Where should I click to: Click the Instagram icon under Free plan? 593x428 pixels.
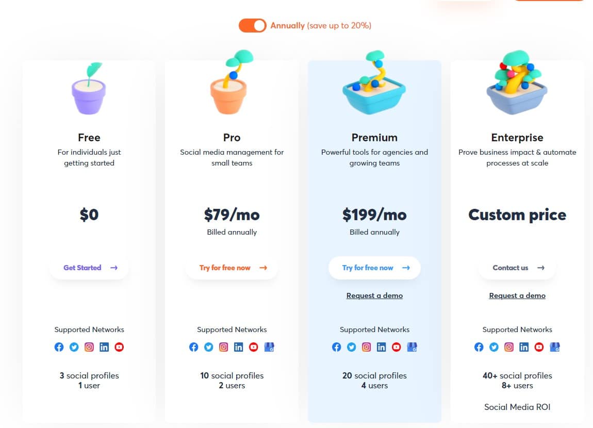89,347
